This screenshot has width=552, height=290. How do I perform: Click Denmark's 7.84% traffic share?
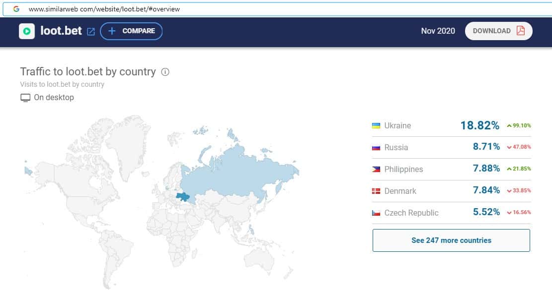(x=486, y=190)
